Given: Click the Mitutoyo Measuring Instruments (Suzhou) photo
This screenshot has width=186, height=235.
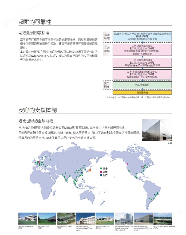Looking at the screenshot, I should pos(144,218).
